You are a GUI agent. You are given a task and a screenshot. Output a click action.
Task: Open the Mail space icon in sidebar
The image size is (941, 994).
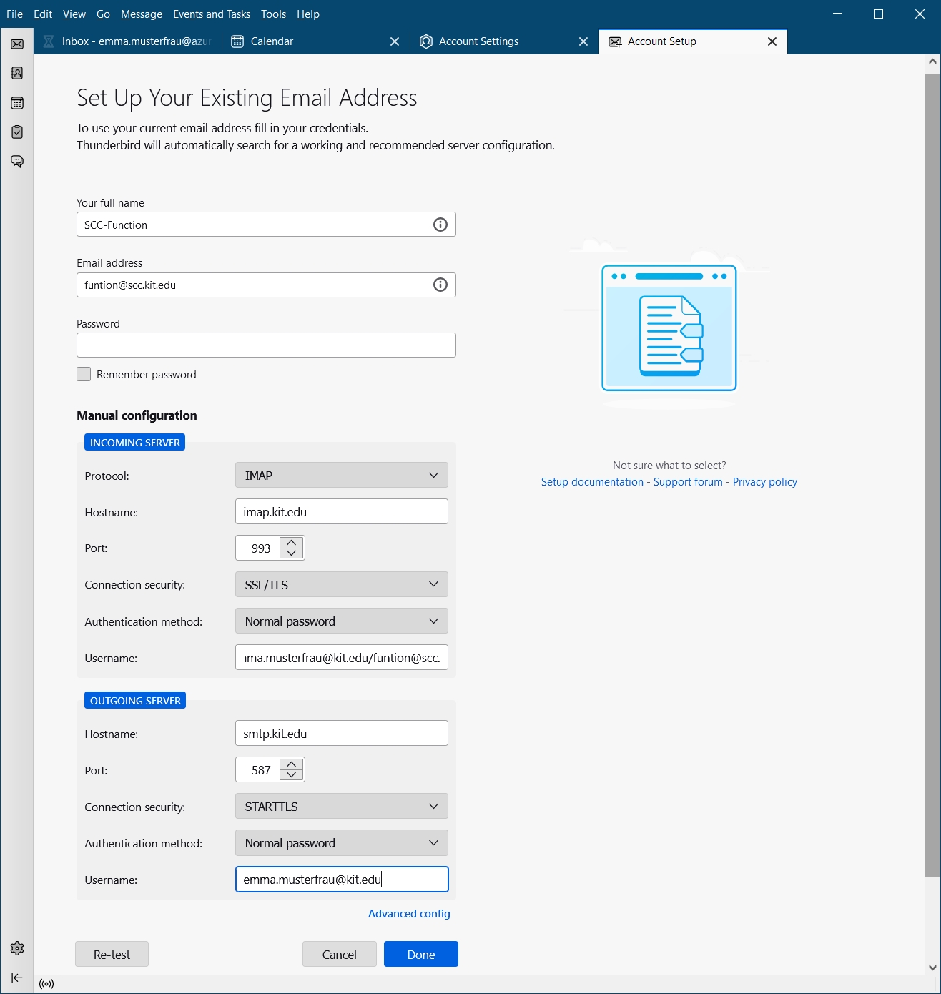pyautogui.click(x=17, y=44)
